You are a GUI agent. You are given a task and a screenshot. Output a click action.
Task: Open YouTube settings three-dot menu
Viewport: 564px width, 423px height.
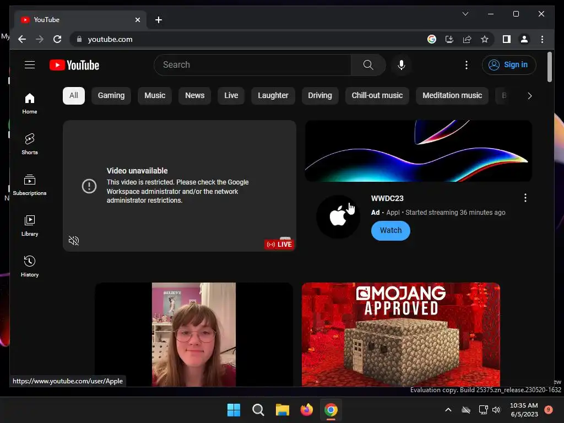pos(466,65)
